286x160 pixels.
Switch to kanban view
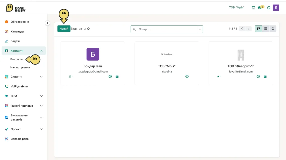click(x=258, y=29)
